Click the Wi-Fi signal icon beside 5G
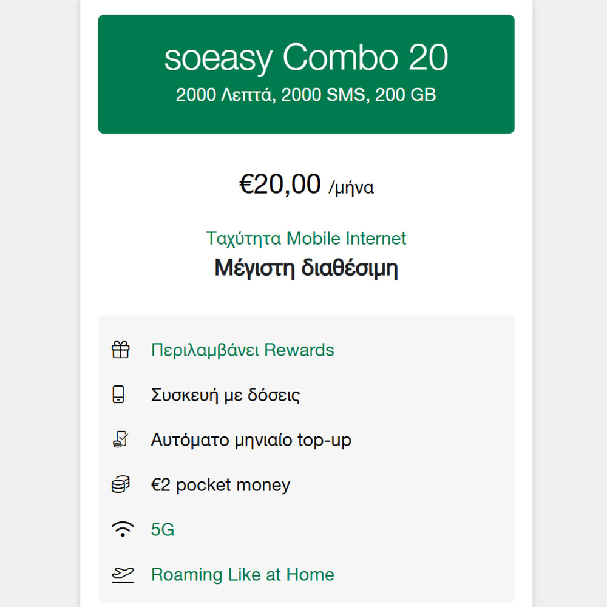The width and height of the screenshot is (607, 607). (x=123, y=530)
